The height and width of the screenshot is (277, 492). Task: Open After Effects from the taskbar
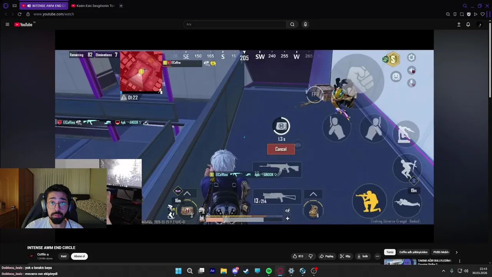pos(212,271)
